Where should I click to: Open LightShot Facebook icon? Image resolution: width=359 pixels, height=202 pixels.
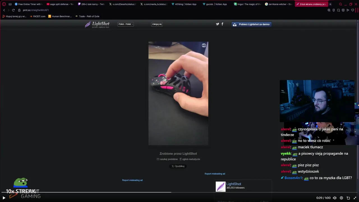tap(222, 24)
